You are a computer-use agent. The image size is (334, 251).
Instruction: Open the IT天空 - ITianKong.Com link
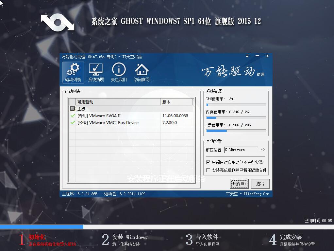coord(247,194)
